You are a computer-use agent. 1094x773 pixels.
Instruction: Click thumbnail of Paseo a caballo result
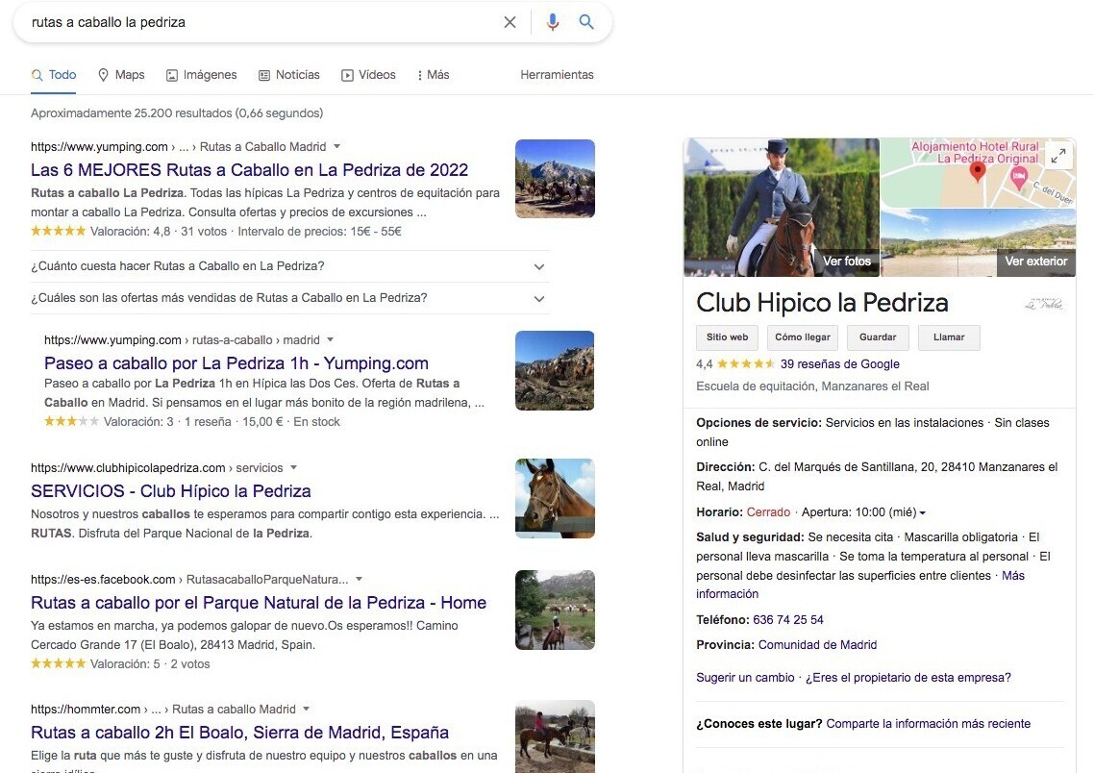tap(555, 370)
